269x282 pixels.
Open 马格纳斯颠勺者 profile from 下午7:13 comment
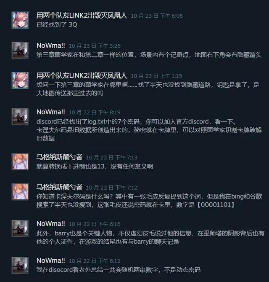(x=59, y=157)
